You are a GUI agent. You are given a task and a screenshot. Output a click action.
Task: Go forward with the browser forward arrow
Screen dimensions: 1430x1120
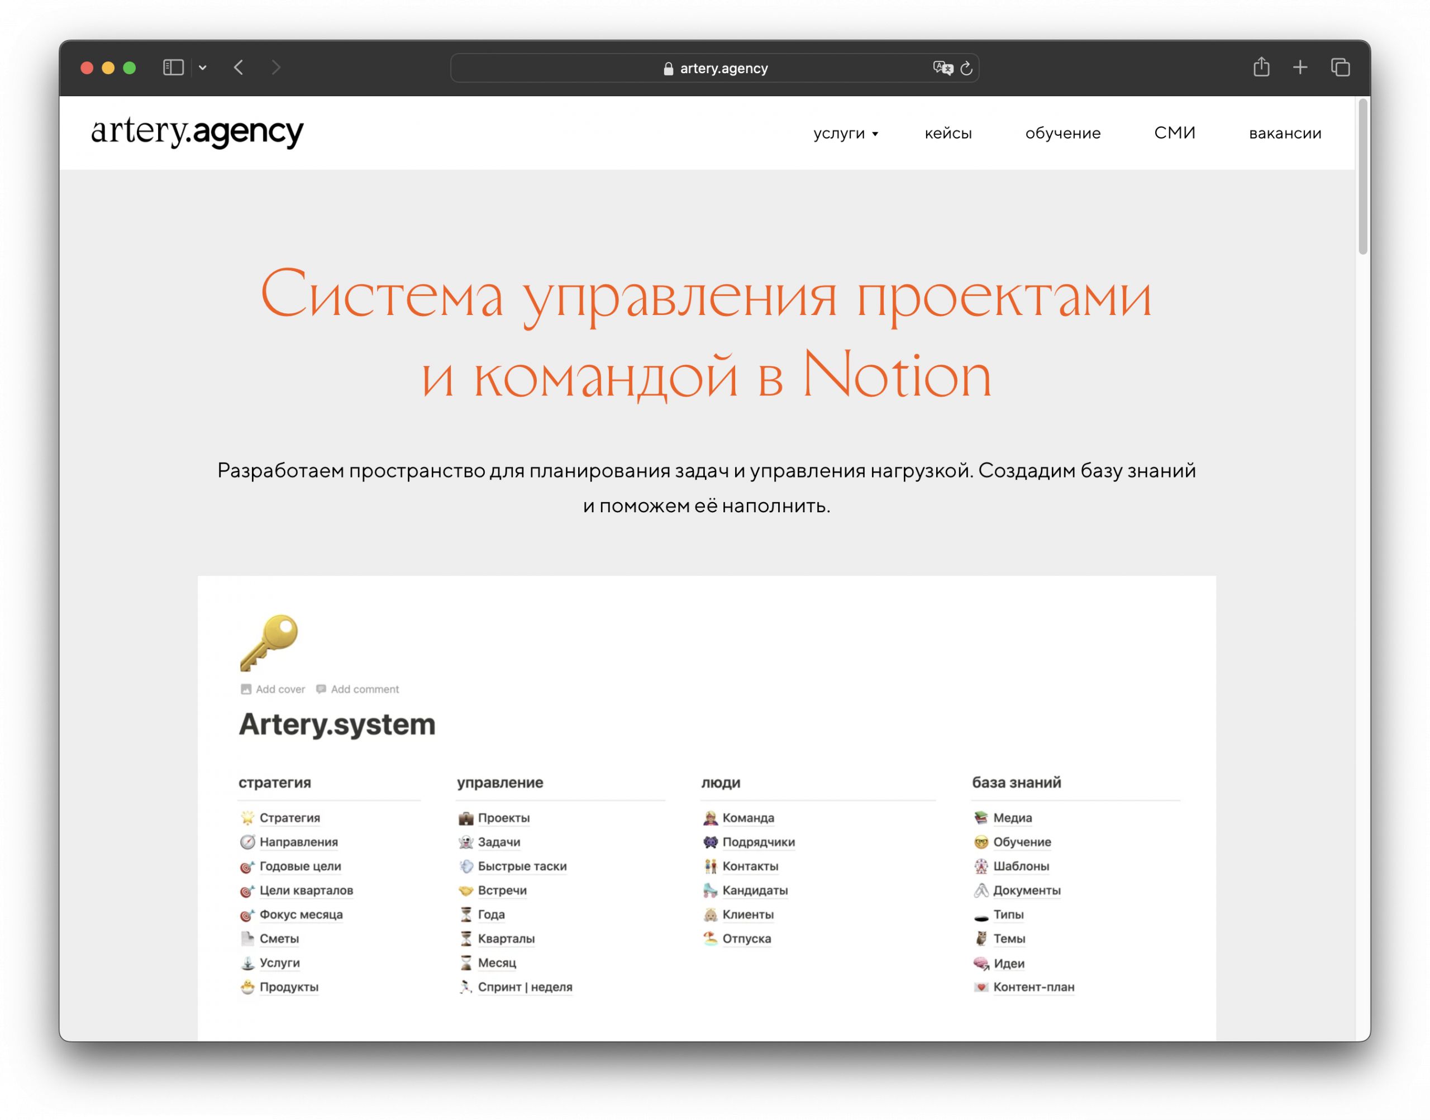tap(275, 68)
